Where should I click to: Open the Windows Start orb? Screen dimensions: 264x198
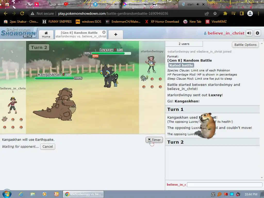(7, 194)
